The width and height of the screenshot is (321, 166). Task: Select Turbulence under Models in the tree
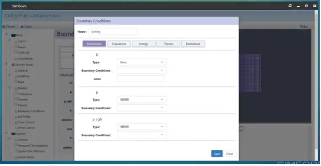click(25, 94)
